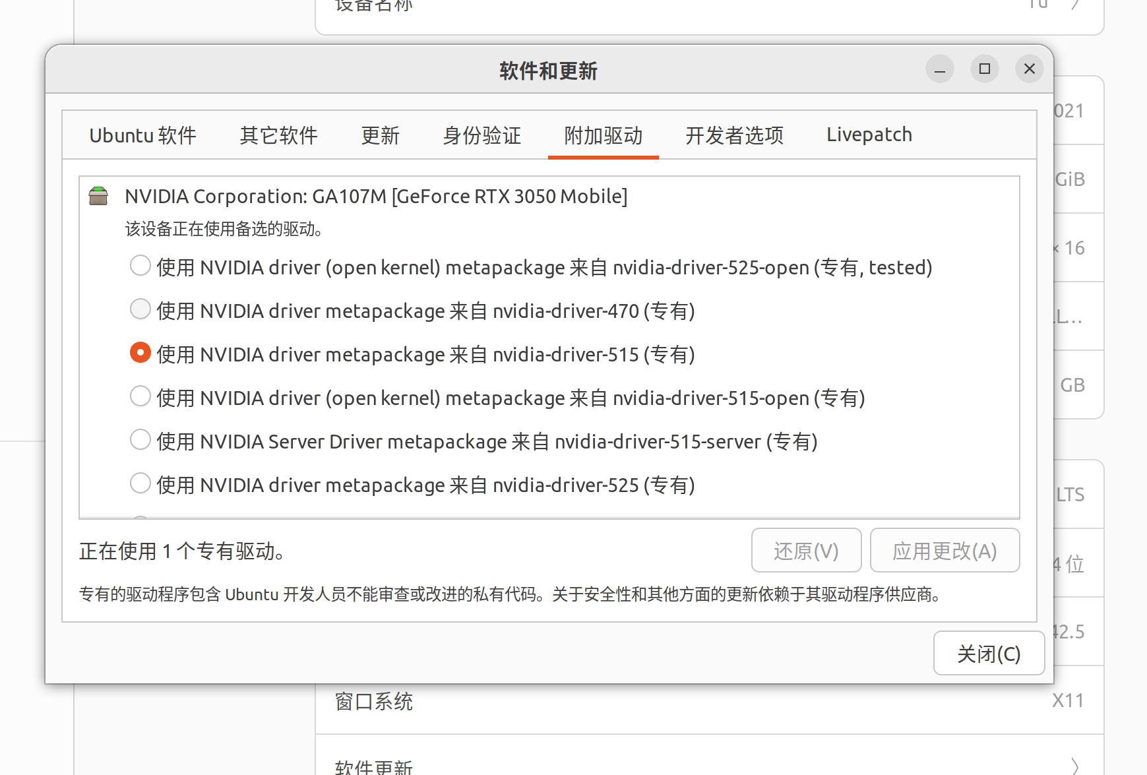Switch to the 更新 tab
This screenshot has height=775, width=1147.
[380, 135]
